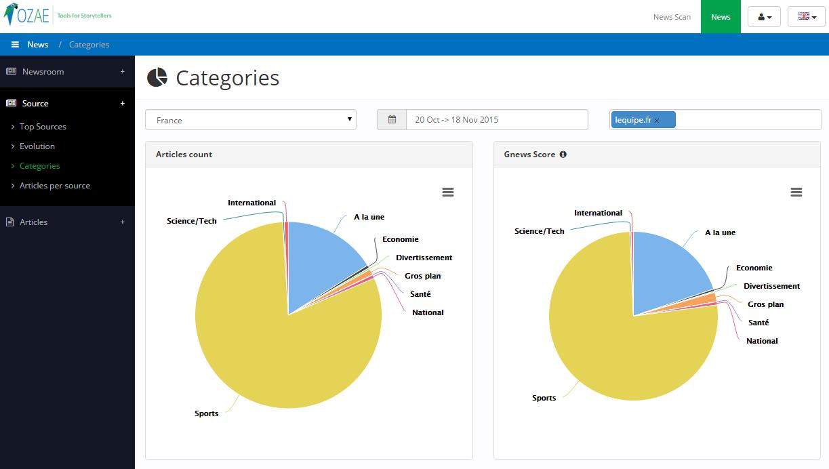Switch to the News Scan tab
The height and width of the screenshot is (469, 829).
click(672, 17)
